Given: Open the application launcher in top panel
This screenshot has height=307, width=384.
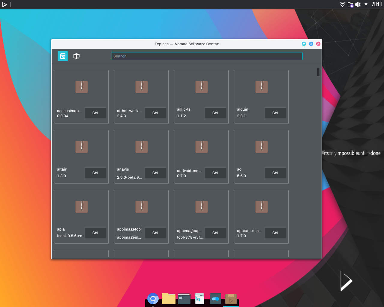Looking at the screenshot, I should coord(4,4).
